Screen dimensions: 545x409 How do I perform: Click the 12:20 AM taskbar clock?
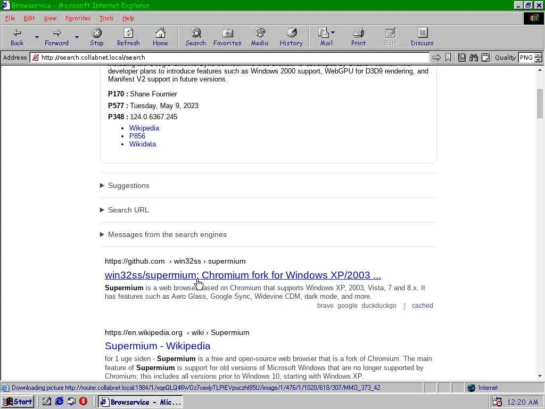[x=523, y=403]
